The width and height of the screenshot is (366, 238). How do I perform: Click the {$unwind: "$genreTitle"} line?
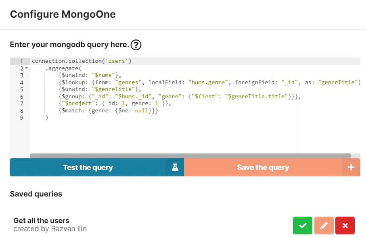coord(100,89)
